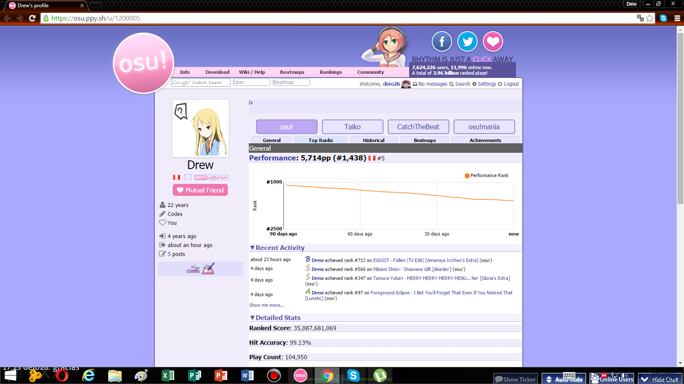Click the Hide Chat button
684x384 pixels.
(660, 379)
